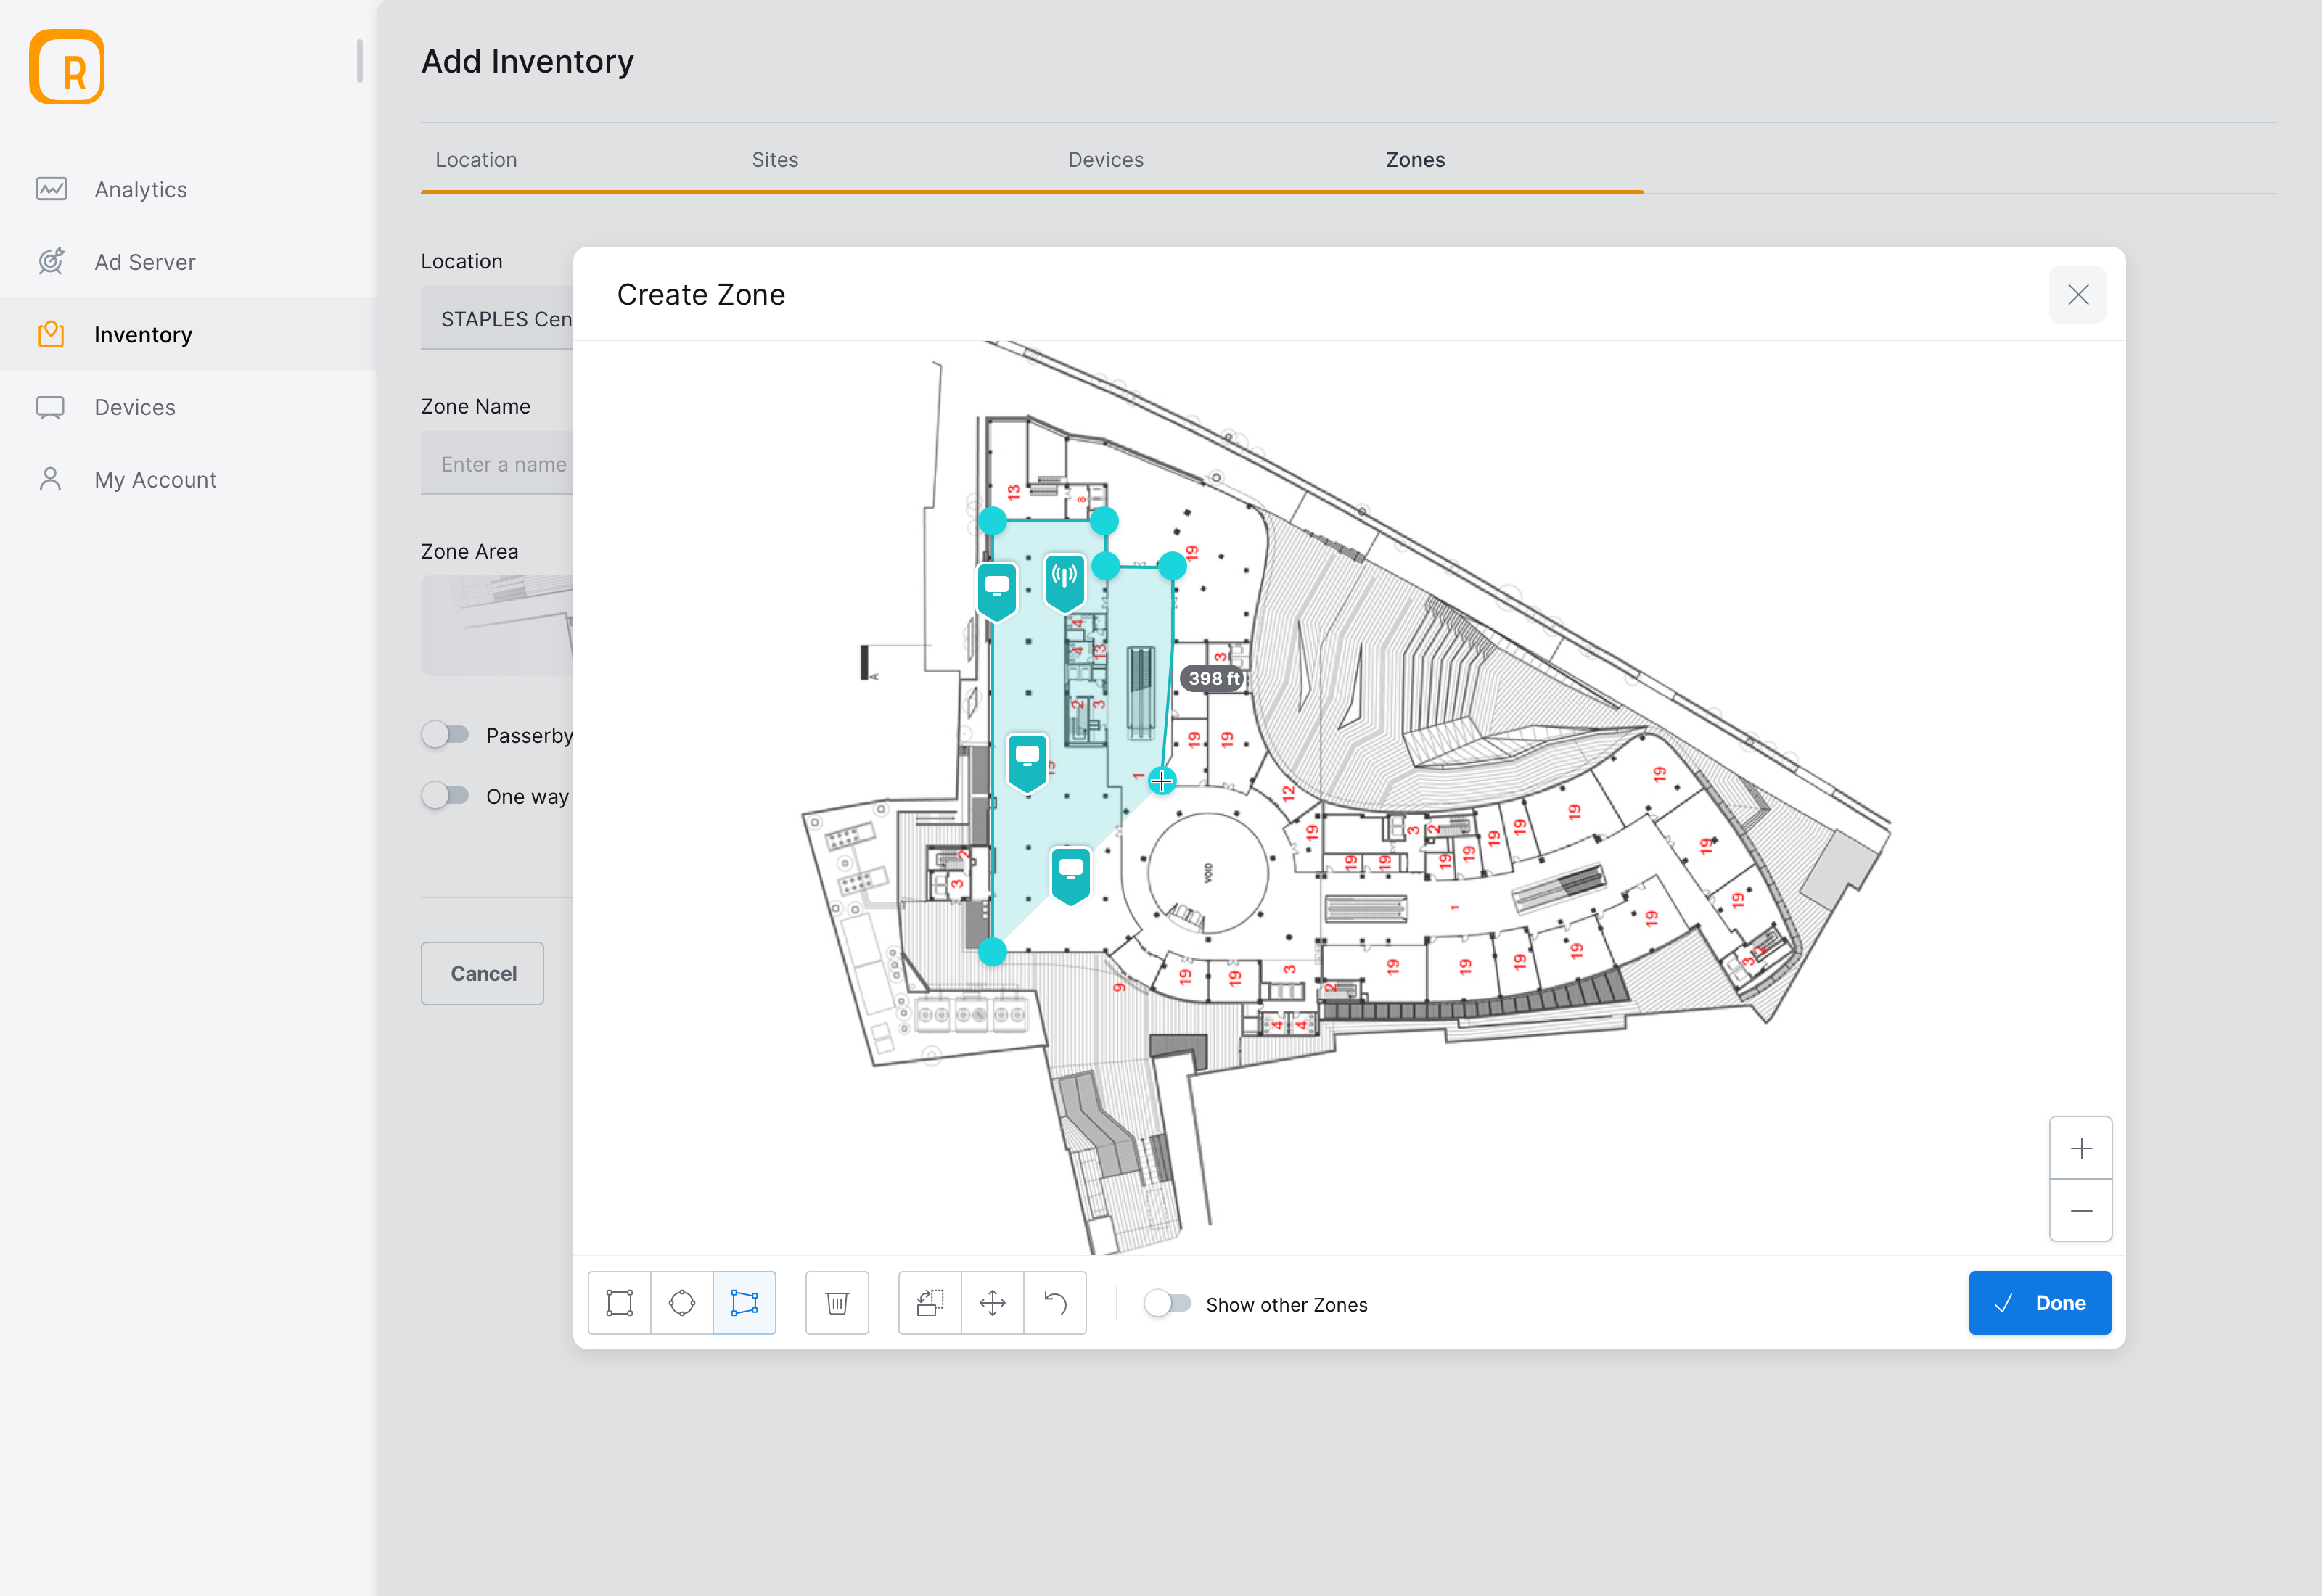Select the circle zone drawing tool
This screenshot has height=1596, width=2322.
click(682, 1302)
